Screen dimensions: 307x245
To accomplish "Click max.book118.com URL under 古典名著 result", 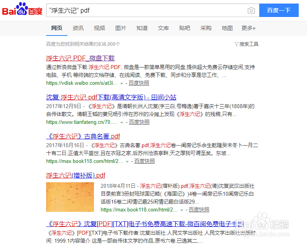I will tap(84, 161).
